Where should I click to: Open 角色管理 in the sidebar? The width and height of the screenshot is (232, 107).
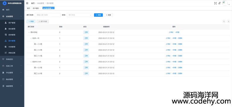coord(12,29)
